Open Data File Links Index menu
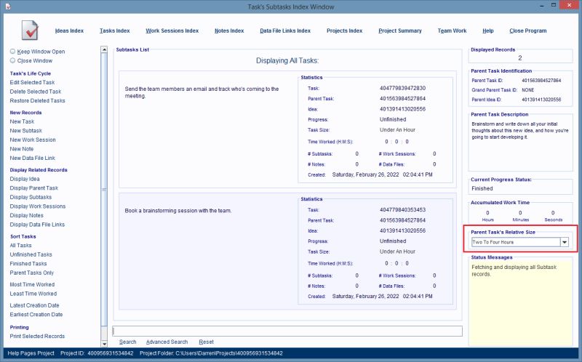The height and width of the screenshot is (362, 582). coord(285,31)
